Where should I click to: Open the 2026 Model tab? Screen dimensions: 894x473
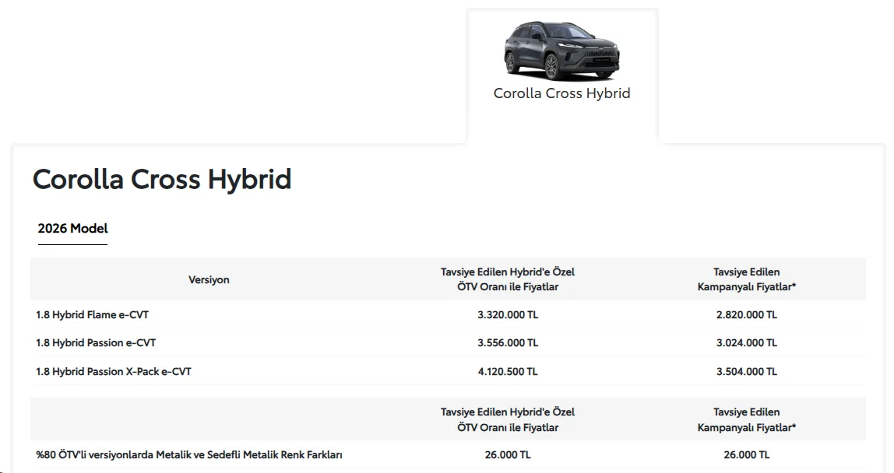[x=72, y=229]
